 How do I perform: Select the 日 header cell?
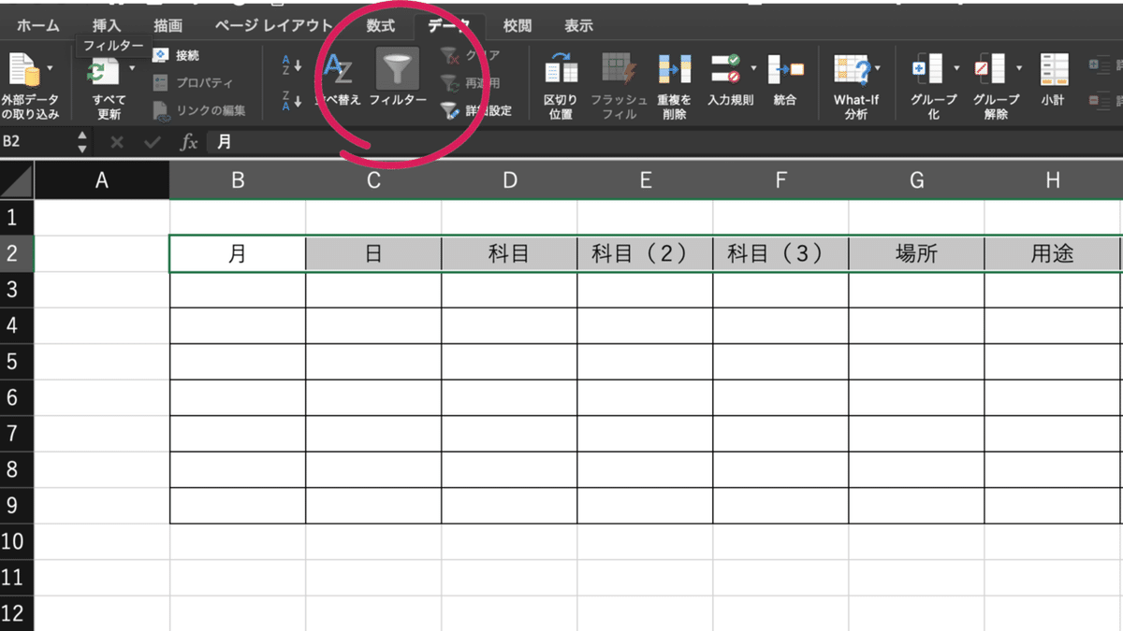373,253
